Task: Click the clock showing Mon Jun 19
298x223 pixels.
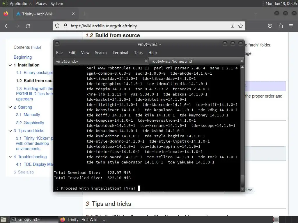Action: 281,3
